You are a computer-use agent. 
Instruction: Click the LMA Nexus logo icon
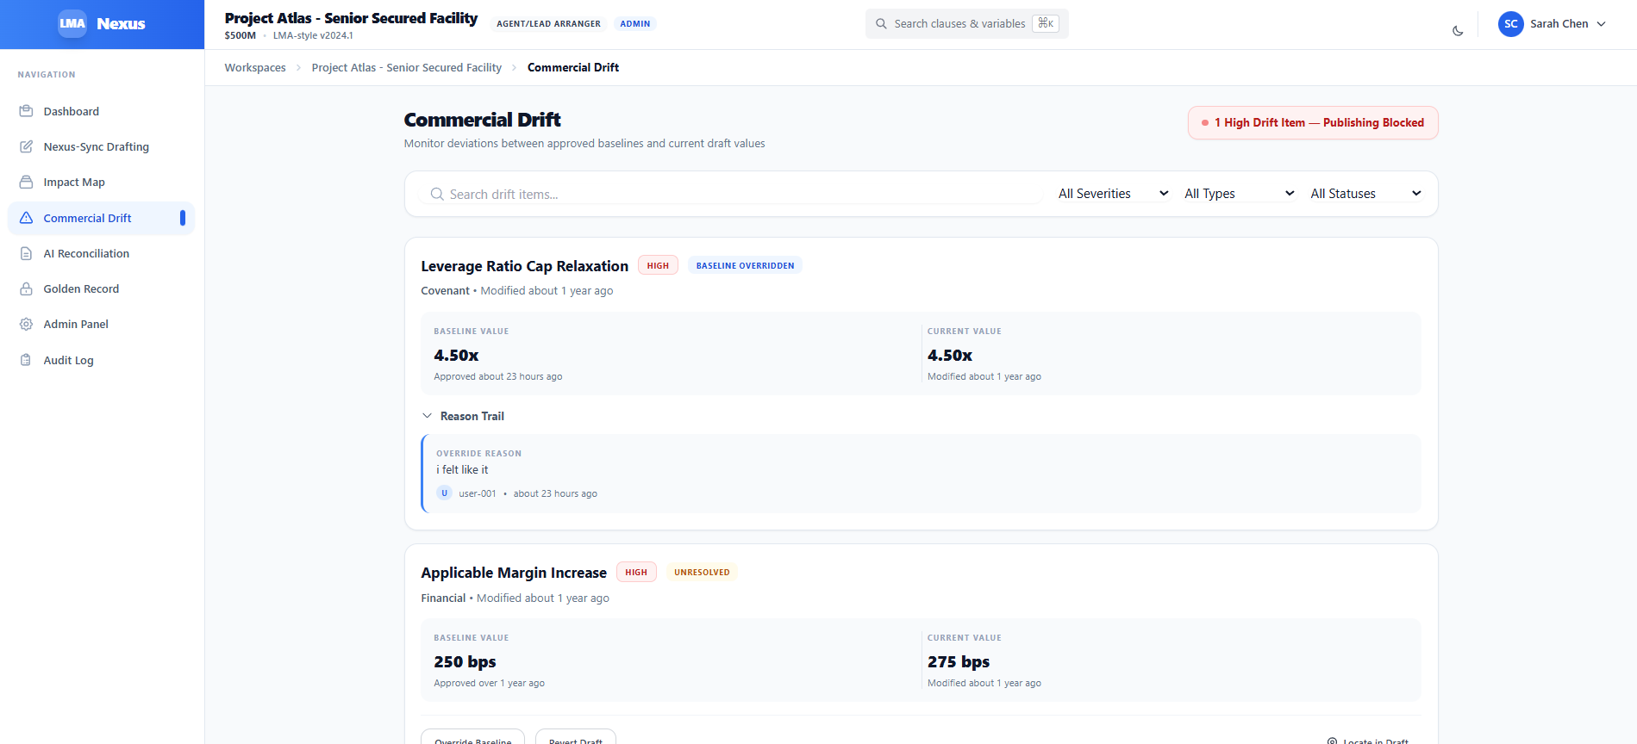(72, 23)
